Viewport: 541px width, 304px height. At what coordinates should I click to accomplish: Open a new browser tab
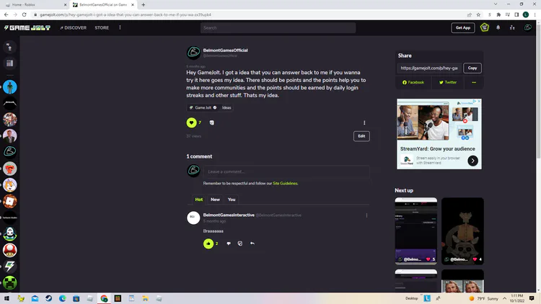point(144,5)
